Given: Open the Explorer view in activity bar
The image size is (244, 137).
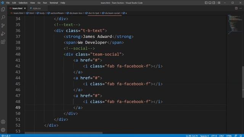Looking at the screenshot, I should 3,9.
